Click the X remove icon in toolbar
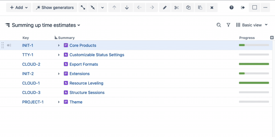 click(x=212, y=7)
